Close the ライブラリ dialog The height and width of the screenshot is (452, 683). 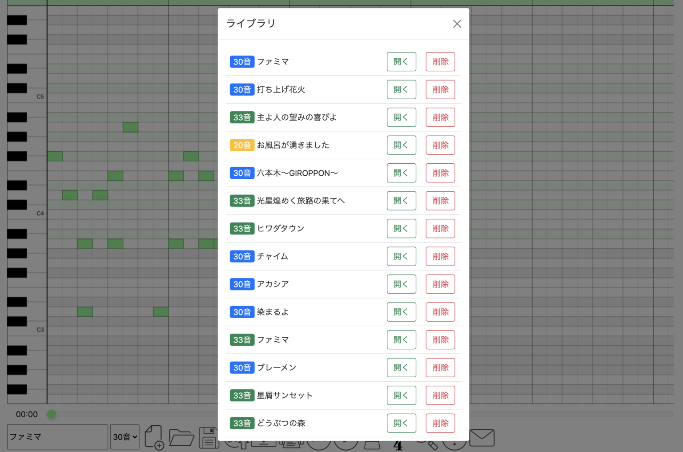(x=457, y=24)
